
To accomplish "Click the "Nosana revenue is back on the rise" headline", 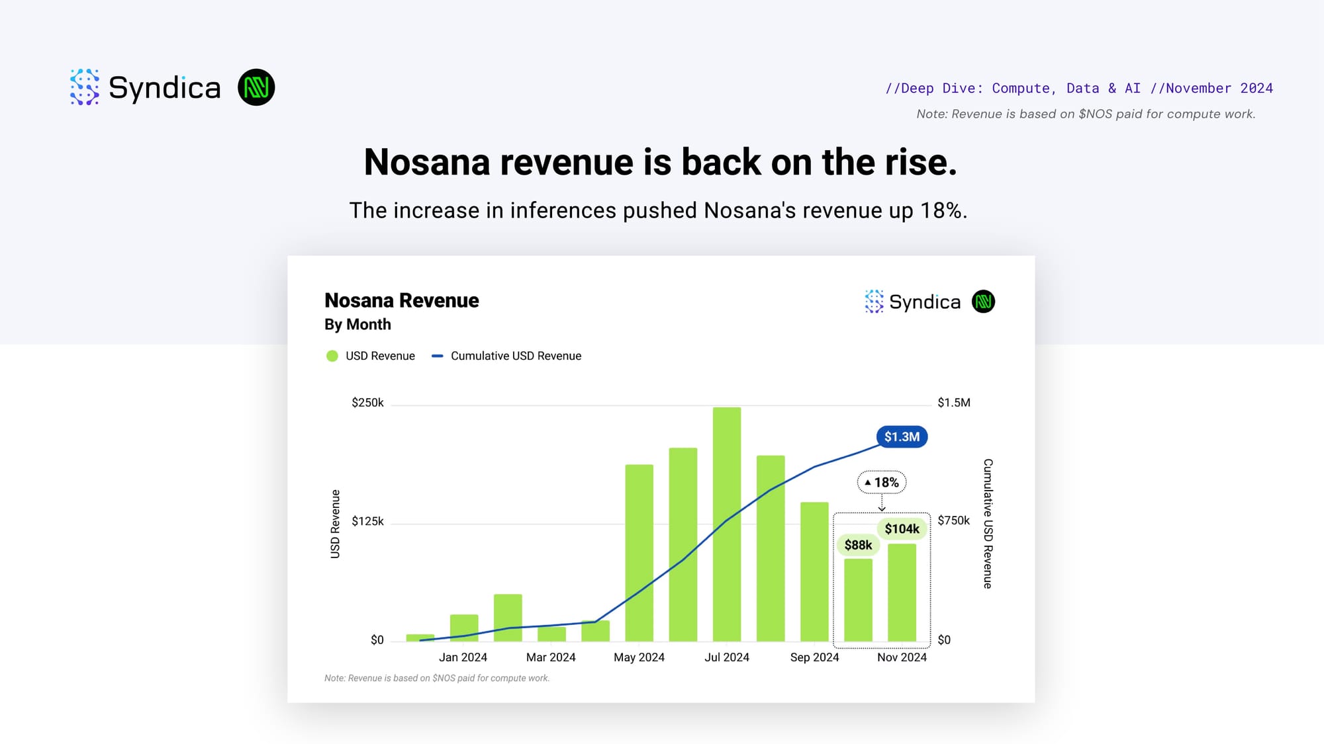I will pyautogui.click(x=661, y=162).
